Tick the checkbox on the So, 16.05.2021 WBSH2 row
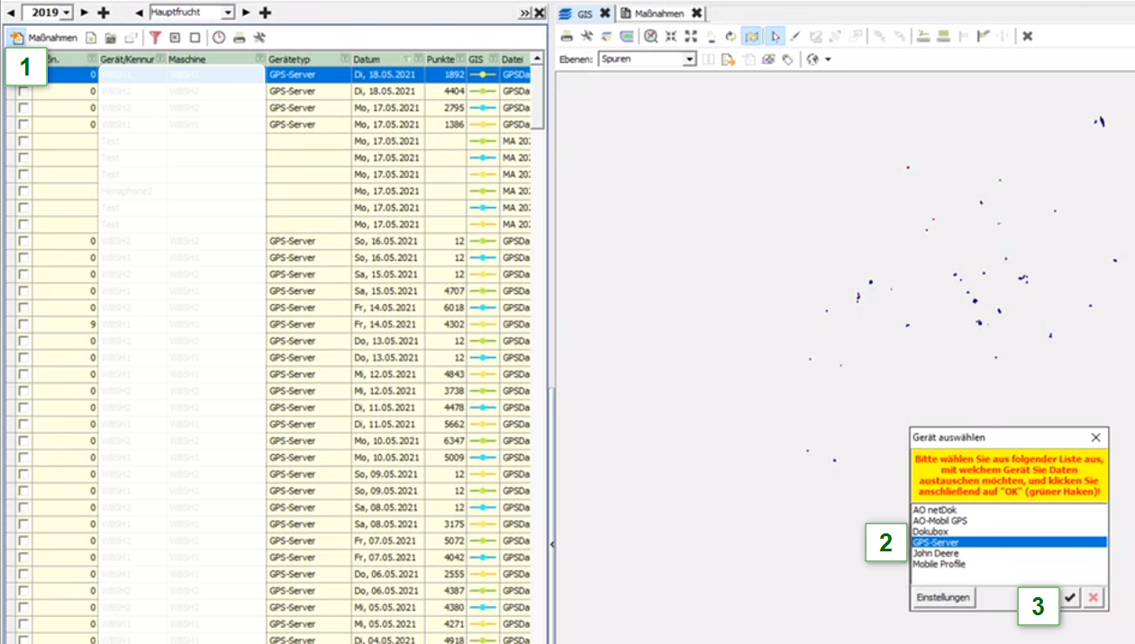Image resolution: width=1135 pixels, height=644 pixels. point(23,241)
